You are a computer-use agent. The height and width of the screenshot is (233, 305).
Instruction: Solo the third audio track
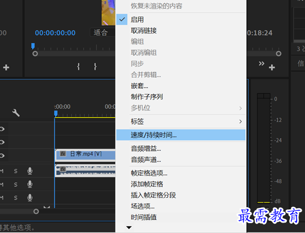pyautogui.click(x=15, y=198)
